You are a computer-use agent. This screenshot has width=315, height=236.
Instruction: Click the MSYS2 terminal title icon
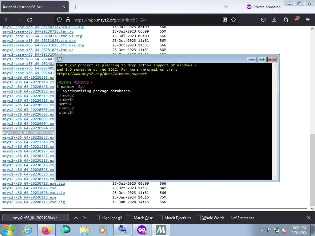click(59, 59)
